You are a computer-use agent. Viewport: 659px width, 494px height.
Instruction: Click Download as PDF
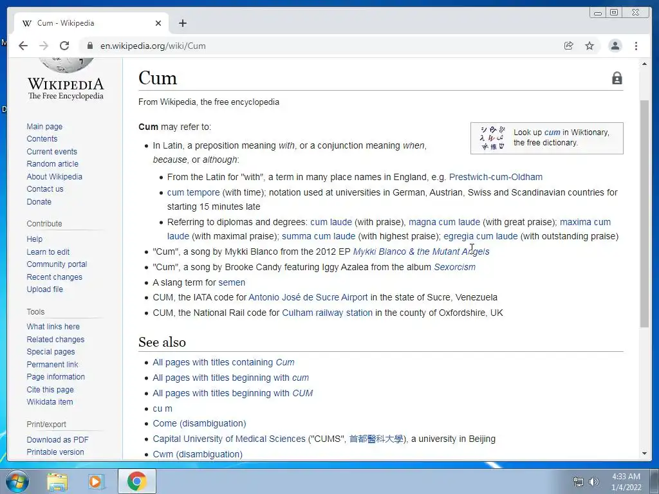coord(57,439)
